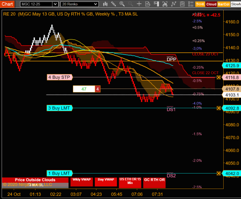This screenshot has height=199, width=241.
Task: Select the 4 Buy STP order label
Action: point(60,77)
